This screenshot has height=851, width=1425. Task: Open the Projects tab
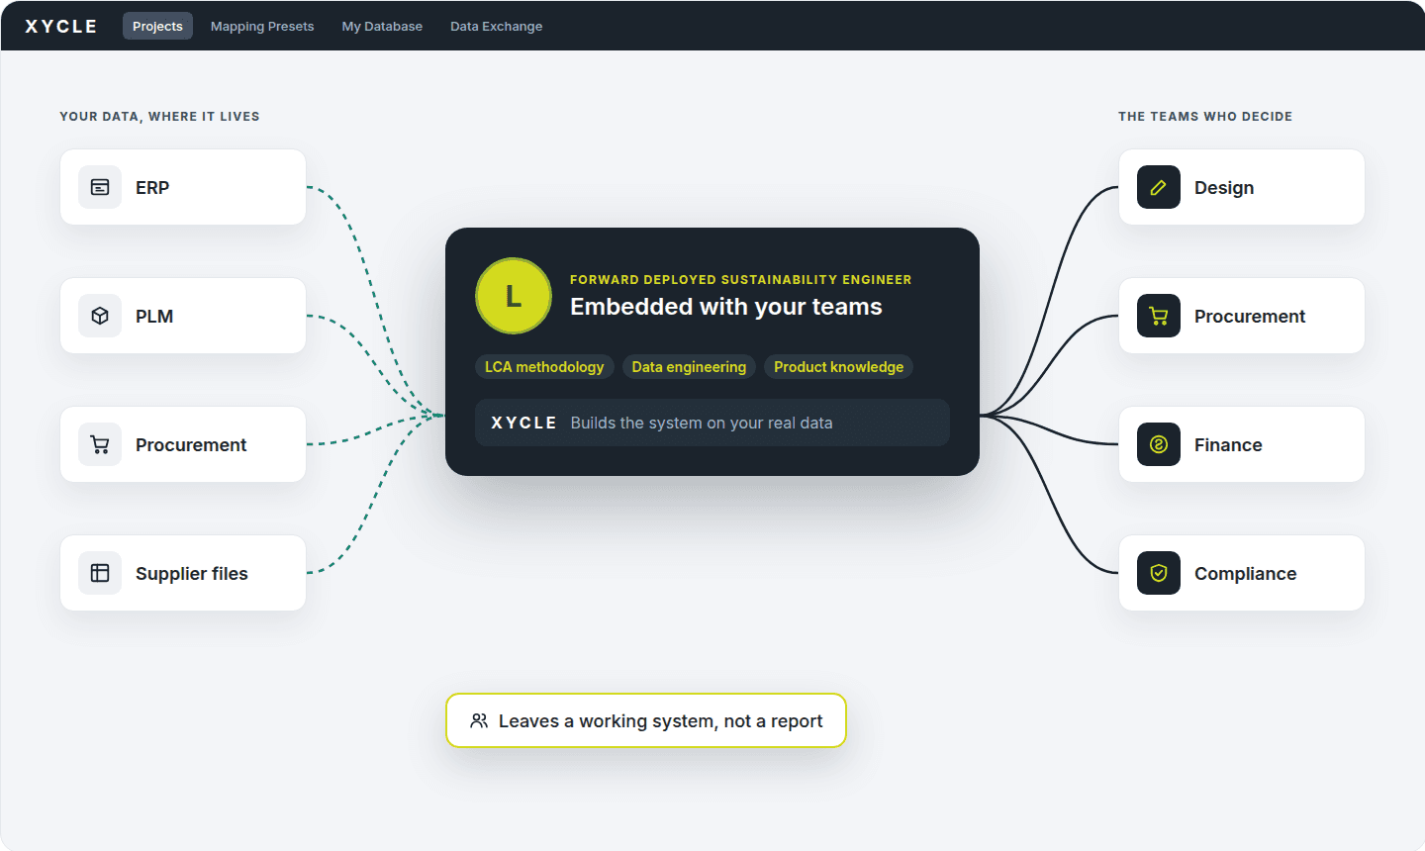click(x=157, y=26)
